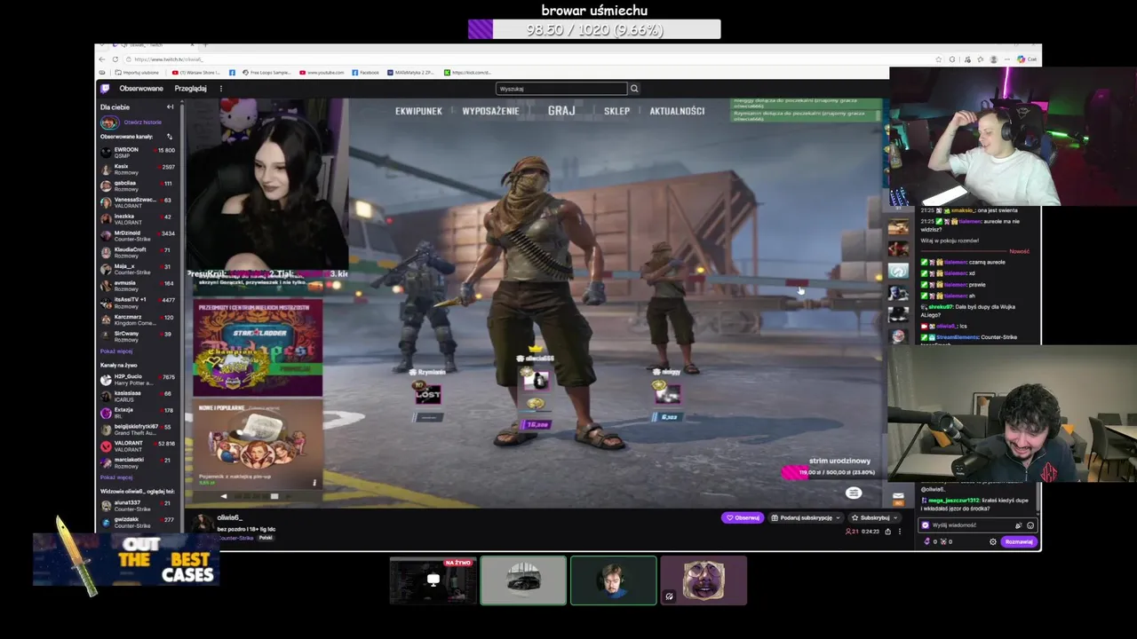
Task: Open MrDzinold channel in sidebar
Action: click(138, 235)
